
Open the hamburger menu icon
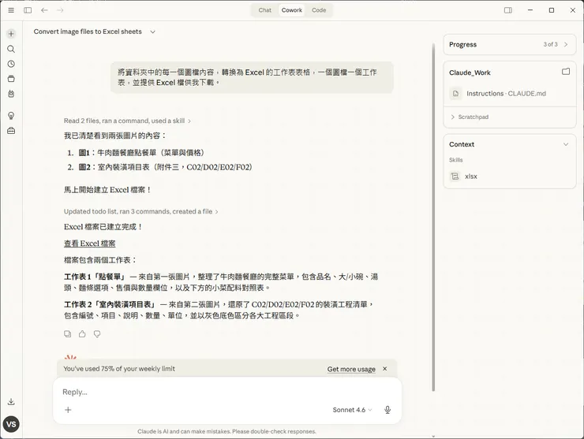click(11, 10)
